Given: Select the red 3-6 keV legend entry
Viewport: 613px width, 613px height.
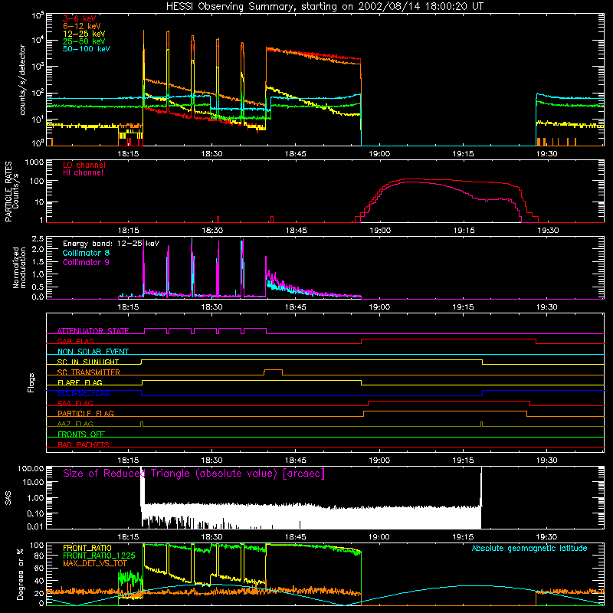Looking at the screenshot, I should (80, 18).
